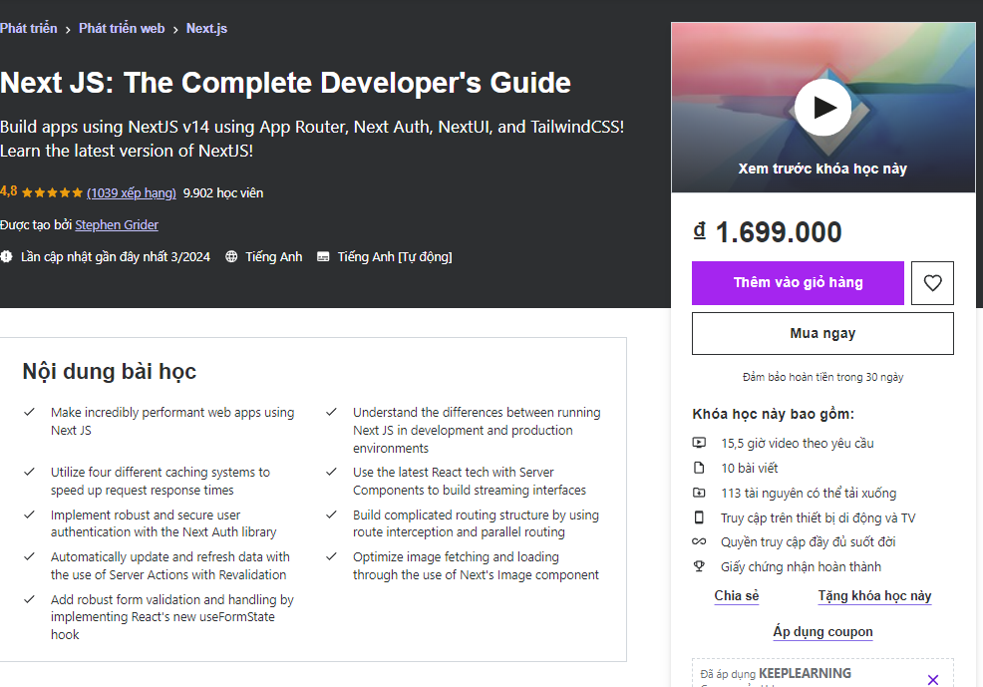Open the Phát triển breadcrumb
Viewport: 983px width, 687px height.
(29, 29)
